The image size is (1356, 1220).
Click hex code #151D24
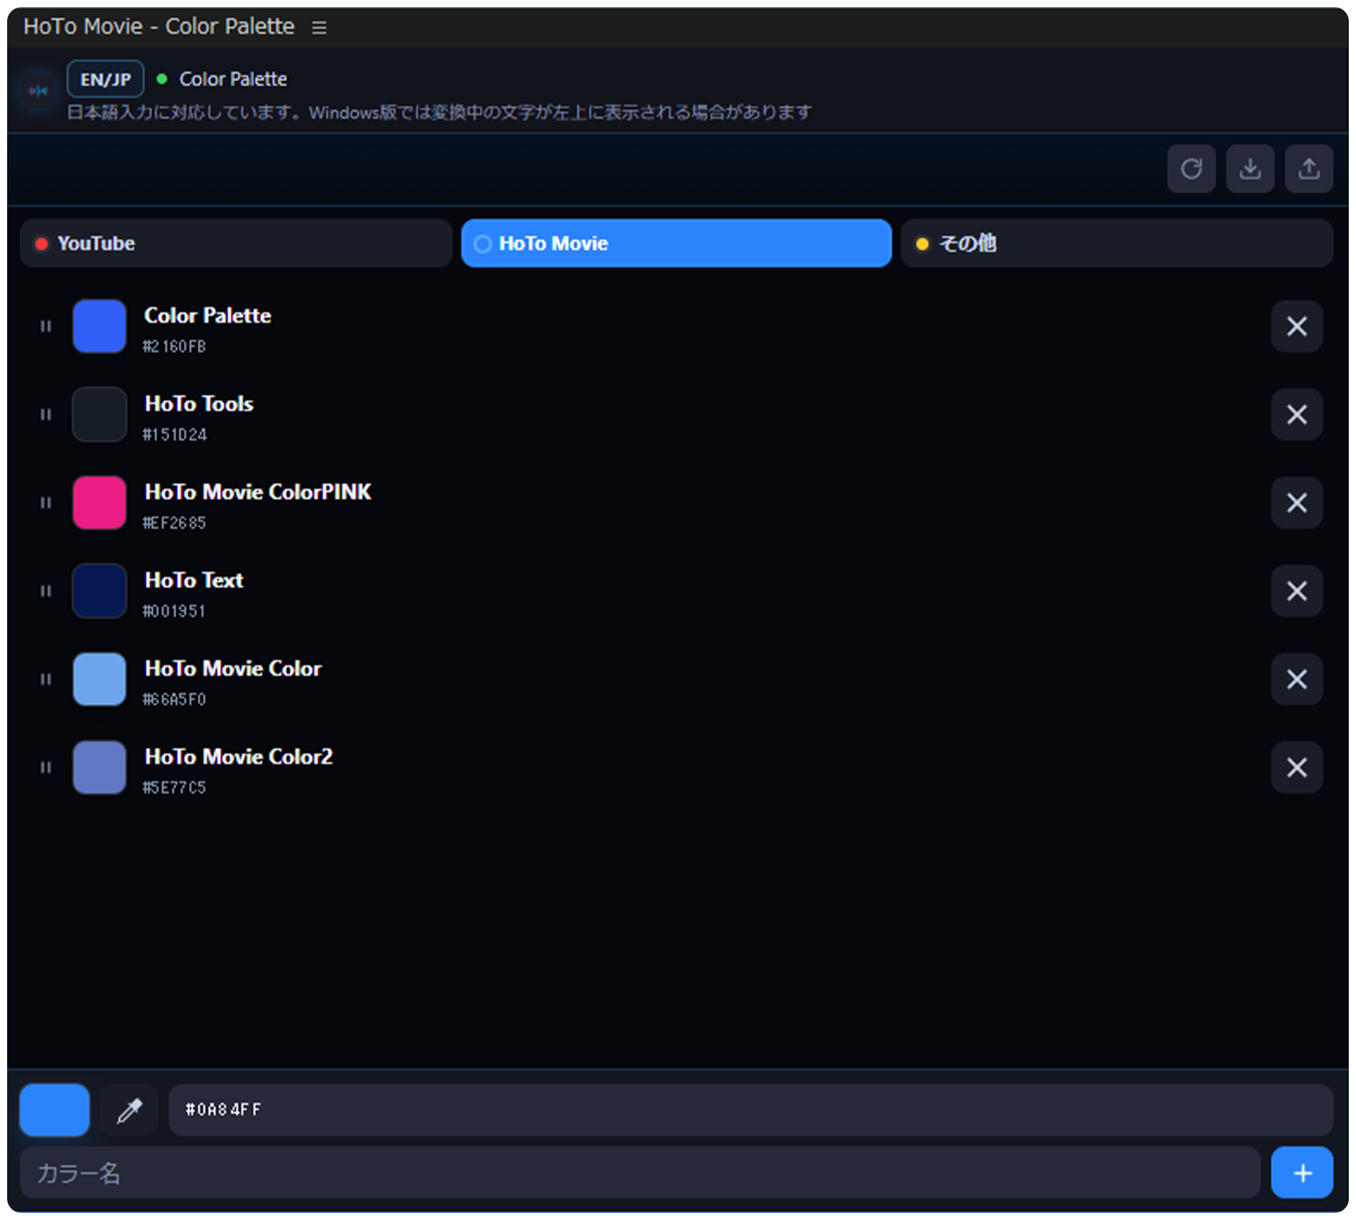click(x=175, y=435)
